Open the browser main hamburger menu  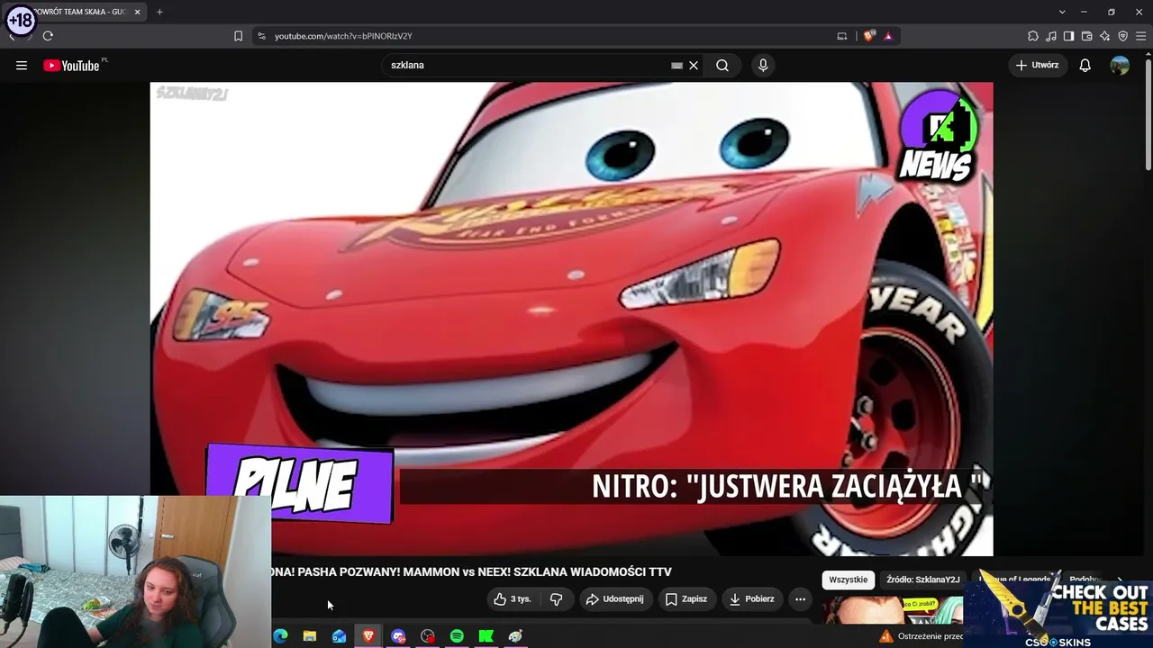pos(1140,36)
